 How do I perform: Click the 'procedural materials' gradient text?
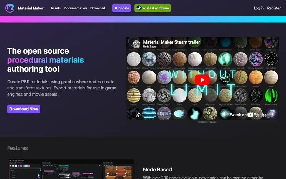(45, 60)
